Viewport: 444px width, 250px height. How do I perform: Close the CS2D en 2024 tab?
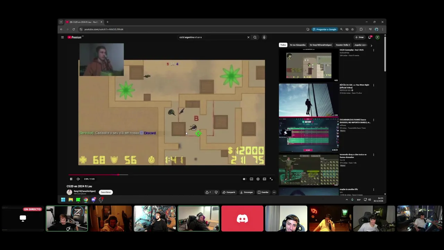[101, 22]
